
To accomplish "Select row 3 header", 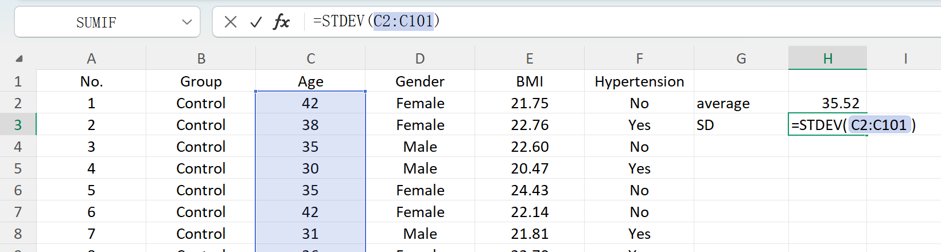I will pos(18,125).
